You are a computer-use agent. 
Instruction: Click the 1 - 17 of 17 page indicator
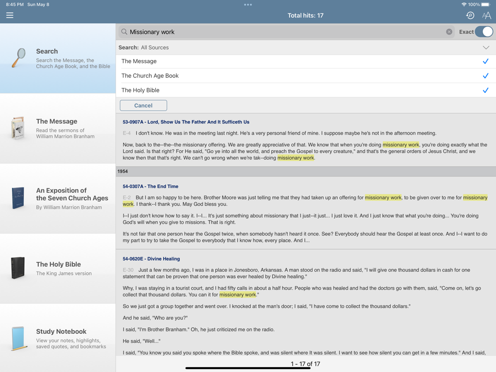(306, 364)
